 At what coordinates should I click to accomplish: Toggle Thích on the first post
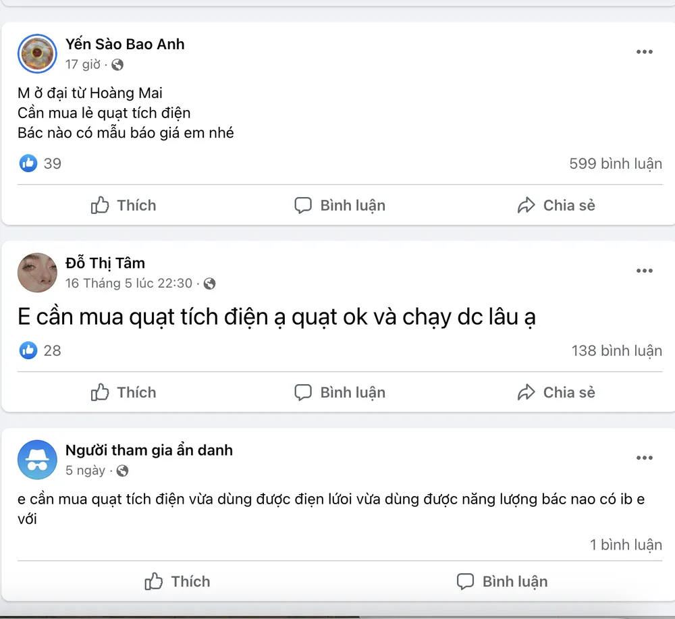pos(123,205)
